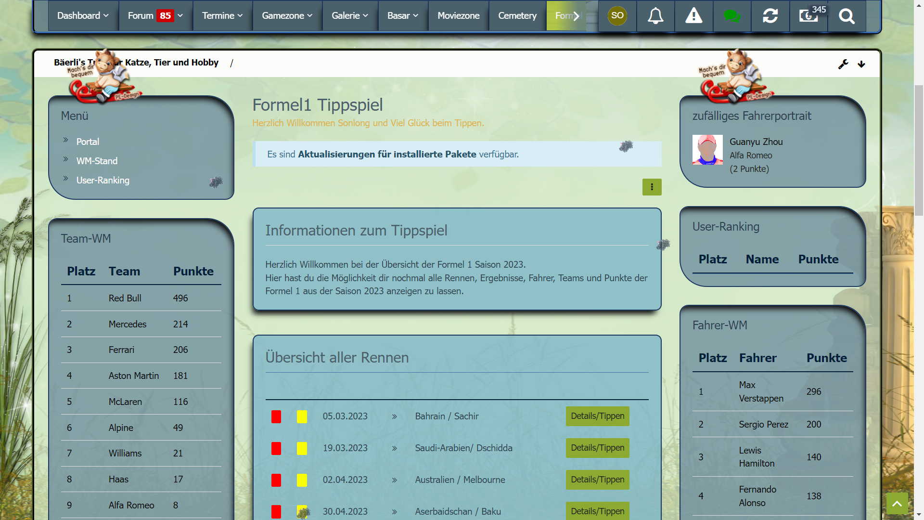Open the notifications bell icon
Screen dimensions: 924x520
click(x=655, y=16)
